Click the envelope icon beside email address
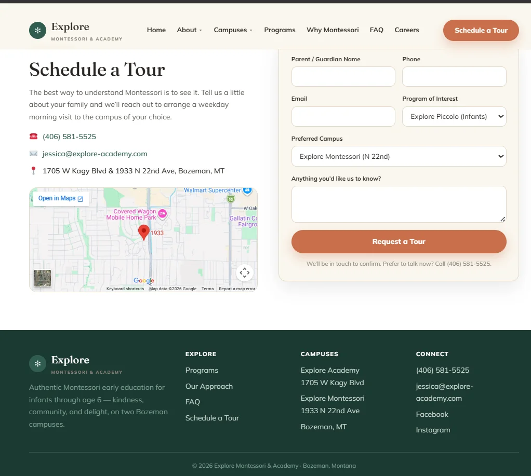This screenshot has width=531, height=476. pos(33,154)
